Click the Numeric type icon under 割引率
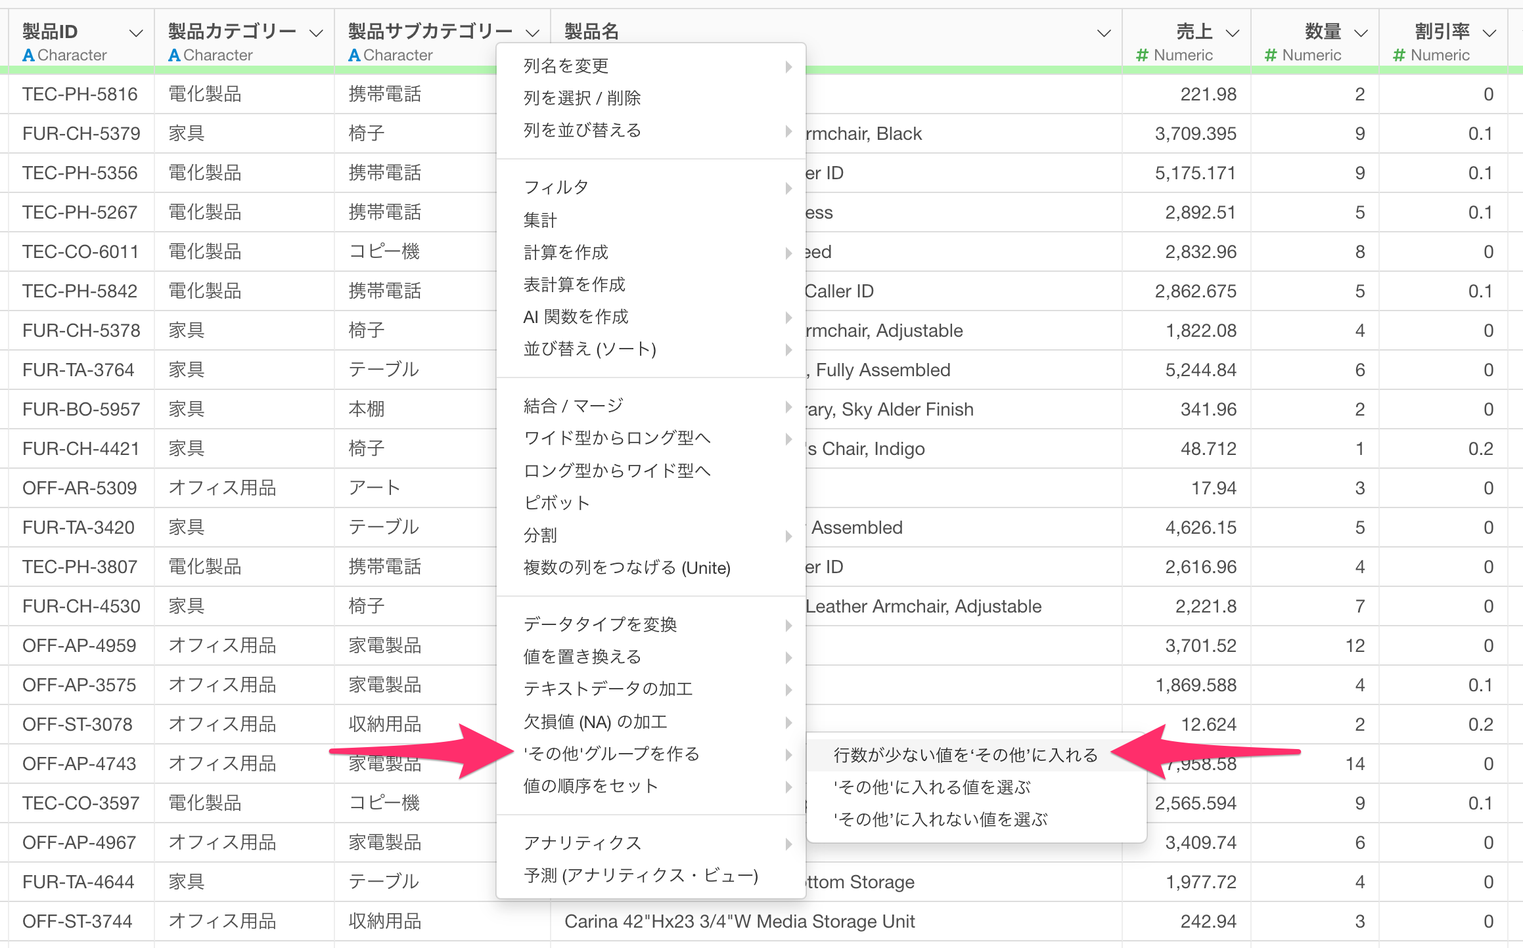Image resolution: width=1523 pixels, height=948 pixels. pyautogui.click(x=1399, y=56)
